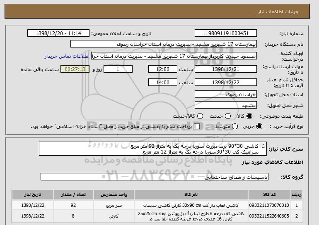Open buyer contact information link

click(x=67, y=56)
